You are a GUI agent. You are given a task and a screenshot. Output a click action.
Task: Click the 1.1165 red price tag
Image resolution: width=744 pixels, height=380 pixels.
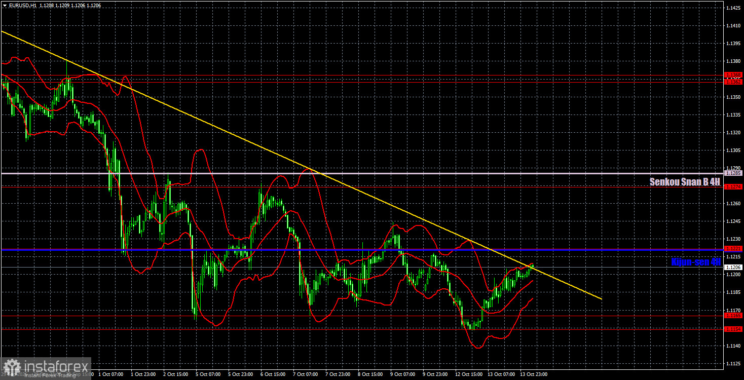(x=733, y=316)
